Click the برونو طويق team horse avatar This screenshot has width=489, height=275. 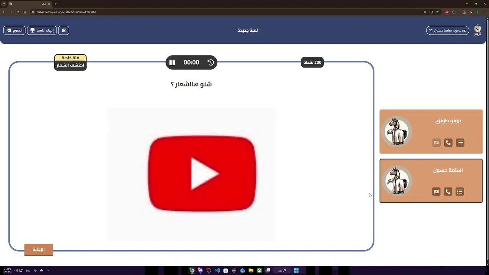point(397,131)
